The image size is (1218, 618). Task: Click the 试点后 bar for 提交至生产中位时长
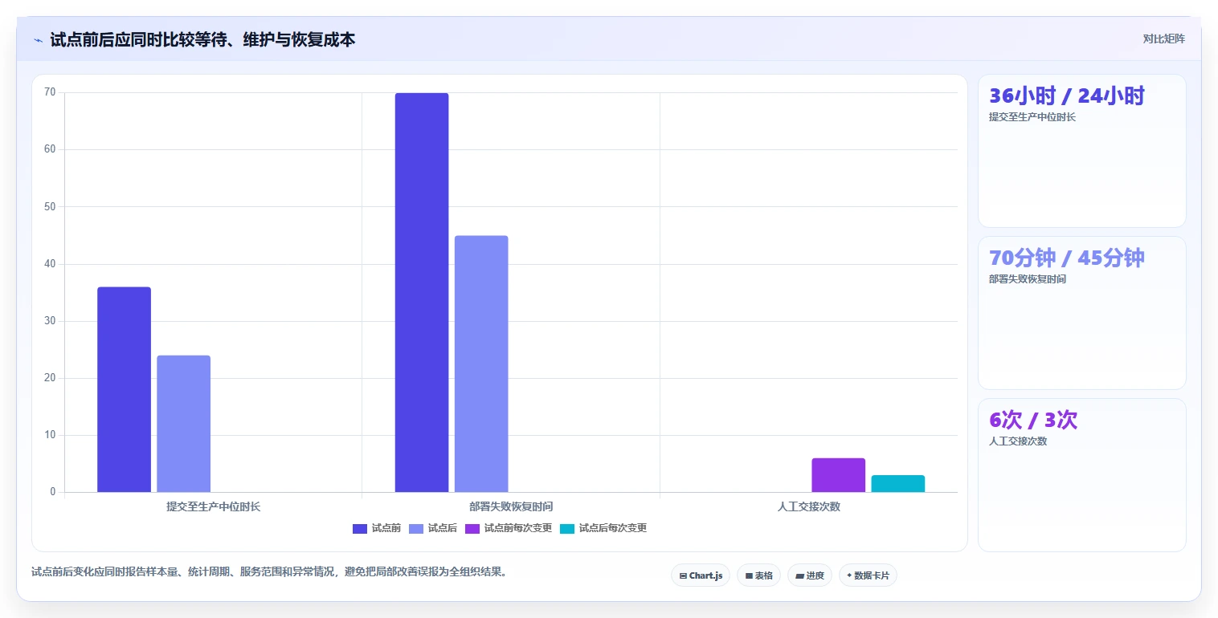point(183,424)
